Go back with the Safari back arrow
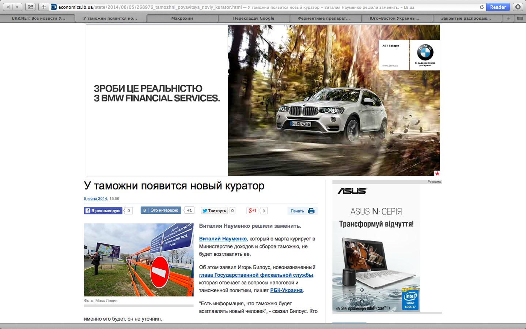 (8, 7)
